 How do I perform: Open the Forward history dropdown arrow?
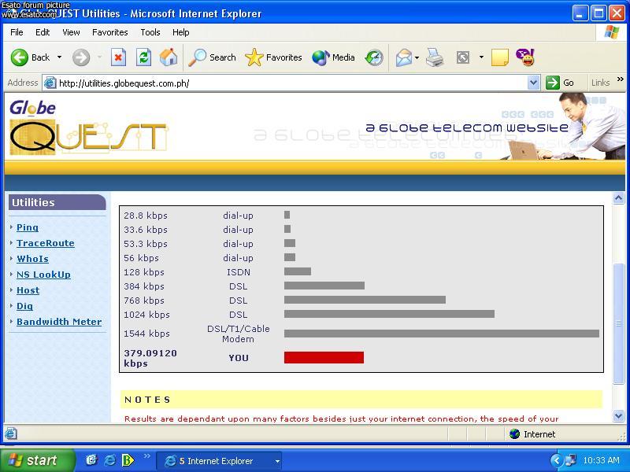(99, 57)
